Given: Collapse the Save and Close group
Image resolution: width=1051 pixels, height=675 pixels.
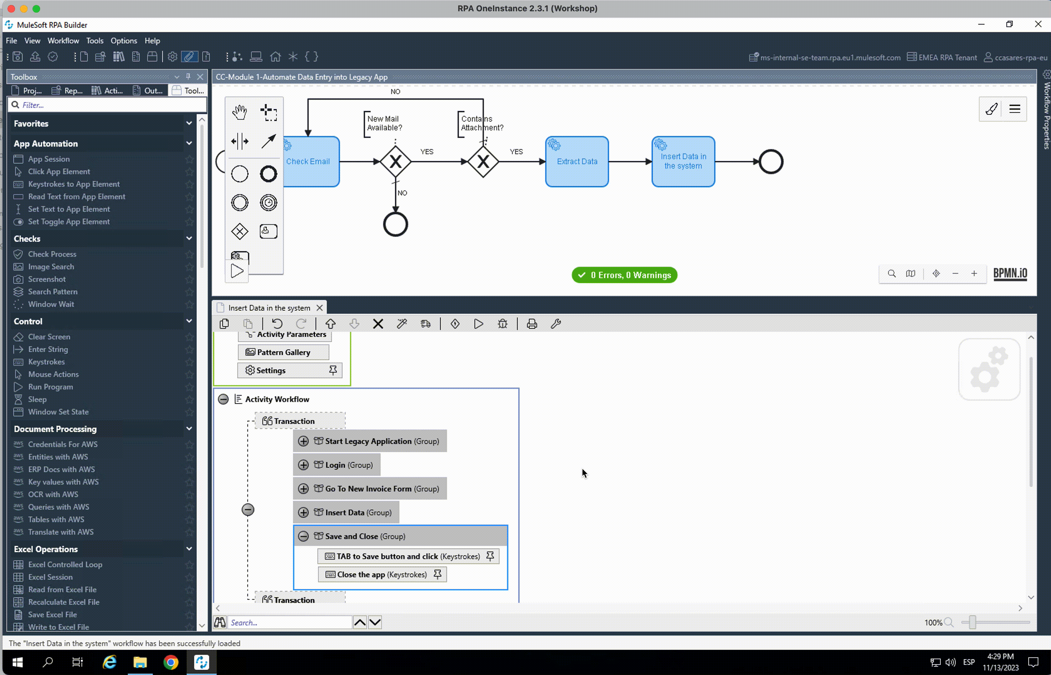Looking at the screenshot, I should pyautogui.click(x=303, y=536).
